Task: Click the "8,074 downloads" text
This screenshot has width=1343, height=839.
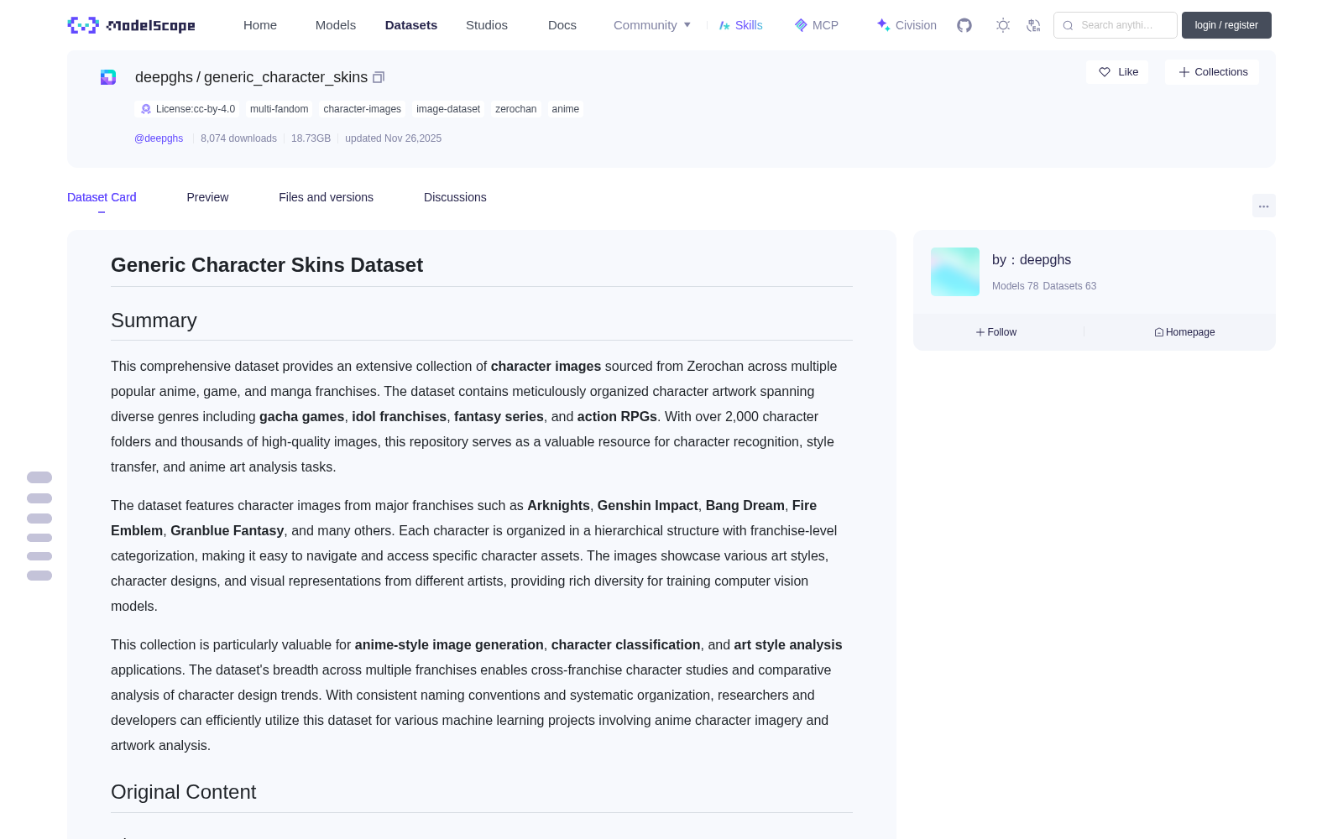Action: [238, 138]
